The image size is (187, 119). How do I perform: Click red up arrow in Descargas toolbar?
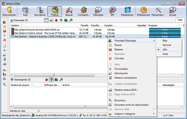click(x=56, y=20)
